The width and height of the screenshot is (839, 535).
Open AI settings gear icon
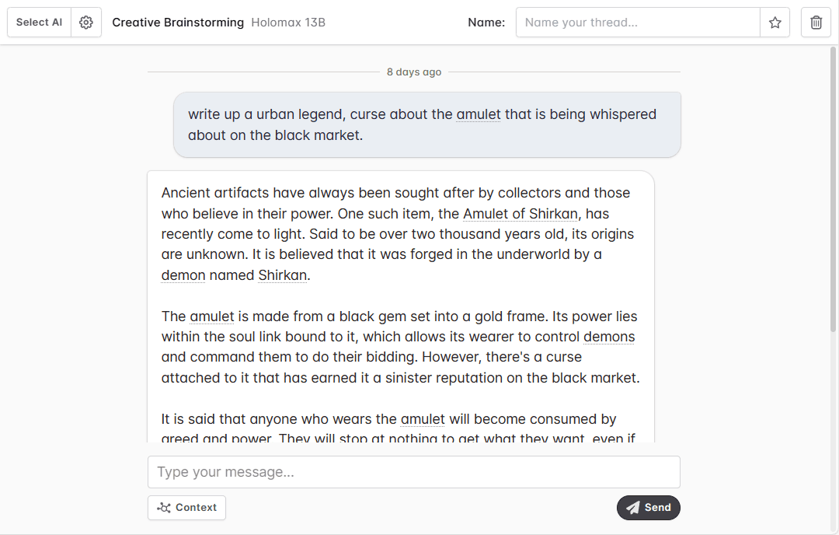[86, 23]
